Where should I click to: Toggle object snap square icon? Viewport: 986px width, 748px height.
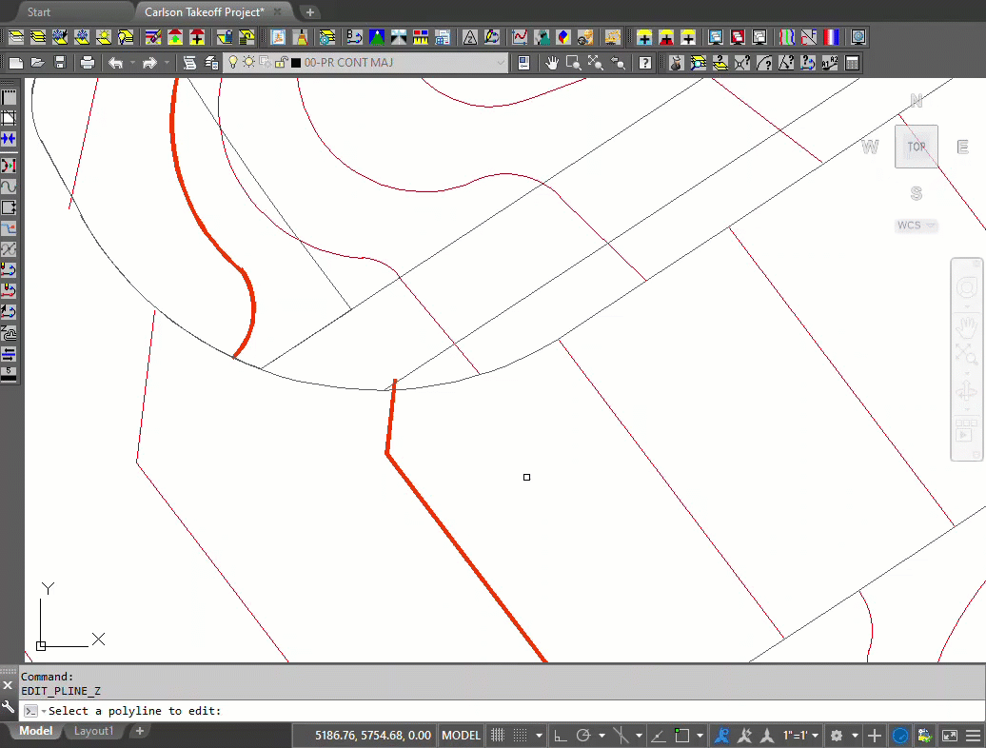point(681,735)
